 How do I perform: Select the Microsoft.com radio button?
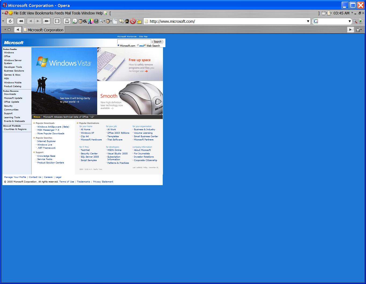tap(118, 46)
